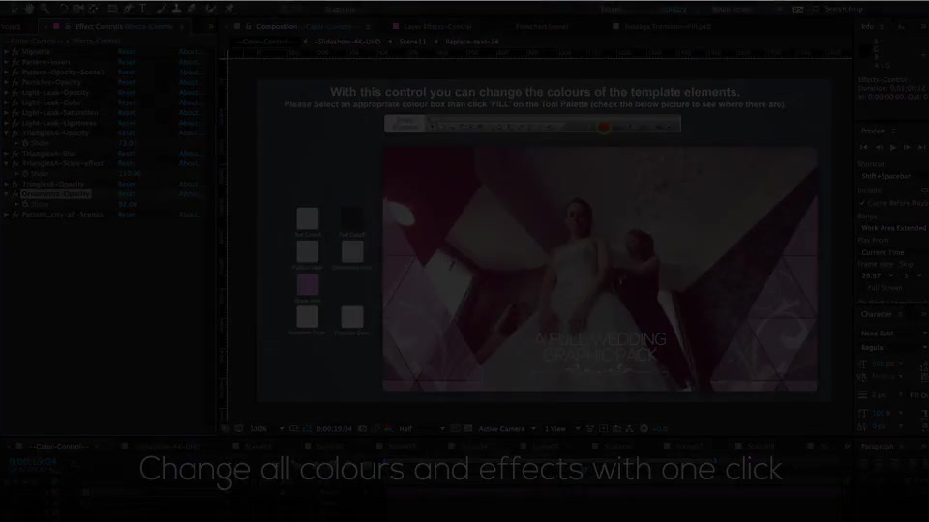Select the Pen tool
Image resolution: width=929 pixels, height=522 pixels.
click(x=128, y=9)
